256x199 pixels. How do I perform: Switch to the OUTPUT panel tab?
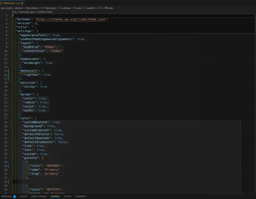tap(23, 196)
